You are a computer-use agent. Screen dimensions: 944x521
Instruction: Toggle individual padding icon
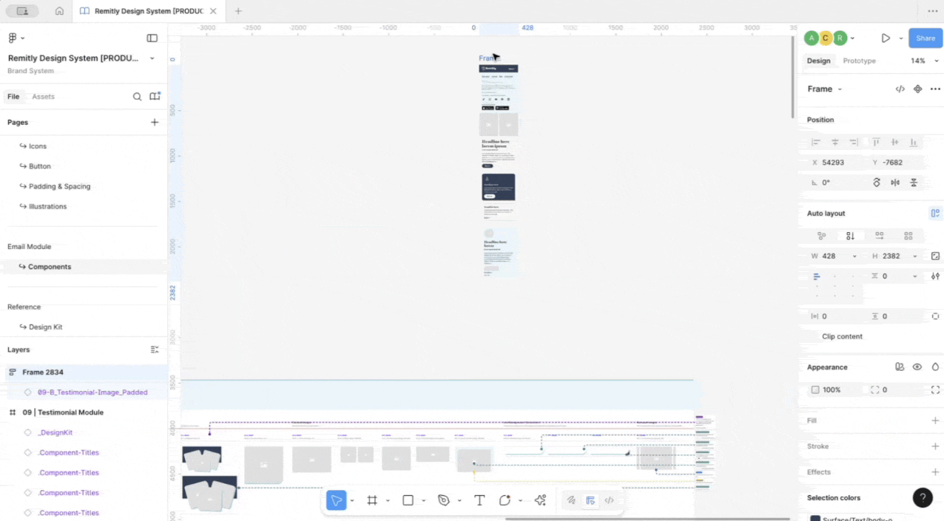pos(935,316)
